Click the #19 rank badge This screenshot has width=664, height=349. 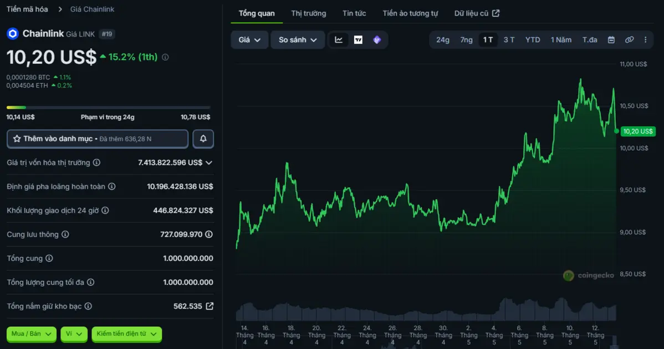point(107,34)
